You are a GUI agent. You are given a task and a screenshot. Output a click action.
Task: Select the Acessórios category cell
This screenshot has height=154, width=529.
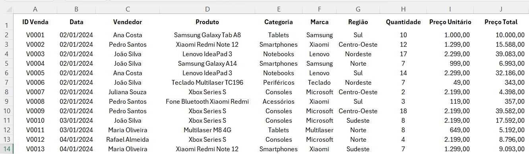point(279,101)
